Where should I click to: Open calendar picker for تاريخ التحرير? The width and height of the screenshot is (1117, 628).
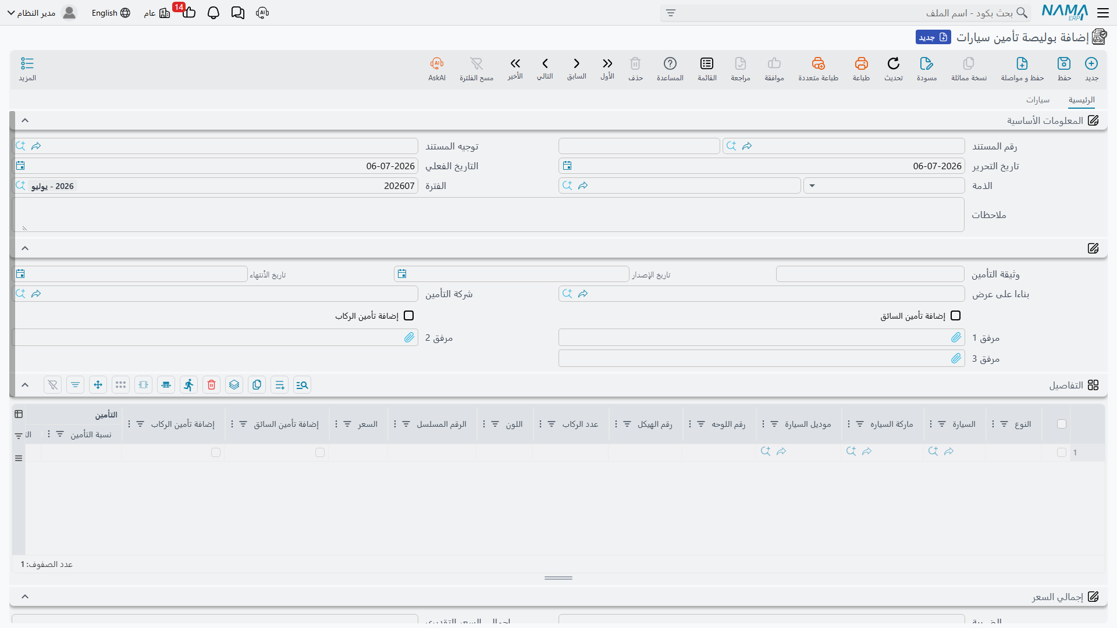point(567,166)
